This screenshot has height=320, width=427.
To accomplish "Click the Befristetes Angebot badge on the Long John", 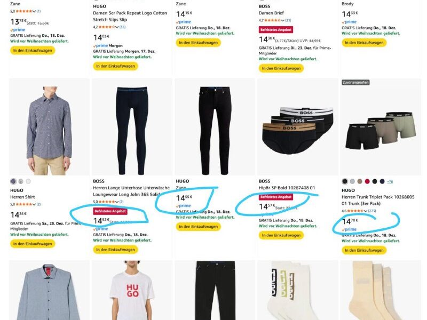I will 110,211.
